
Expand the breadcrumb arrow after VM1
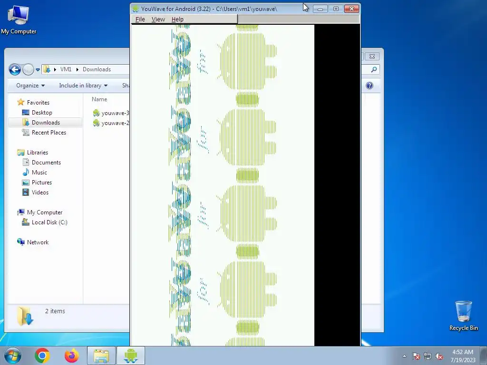(78, 69)
